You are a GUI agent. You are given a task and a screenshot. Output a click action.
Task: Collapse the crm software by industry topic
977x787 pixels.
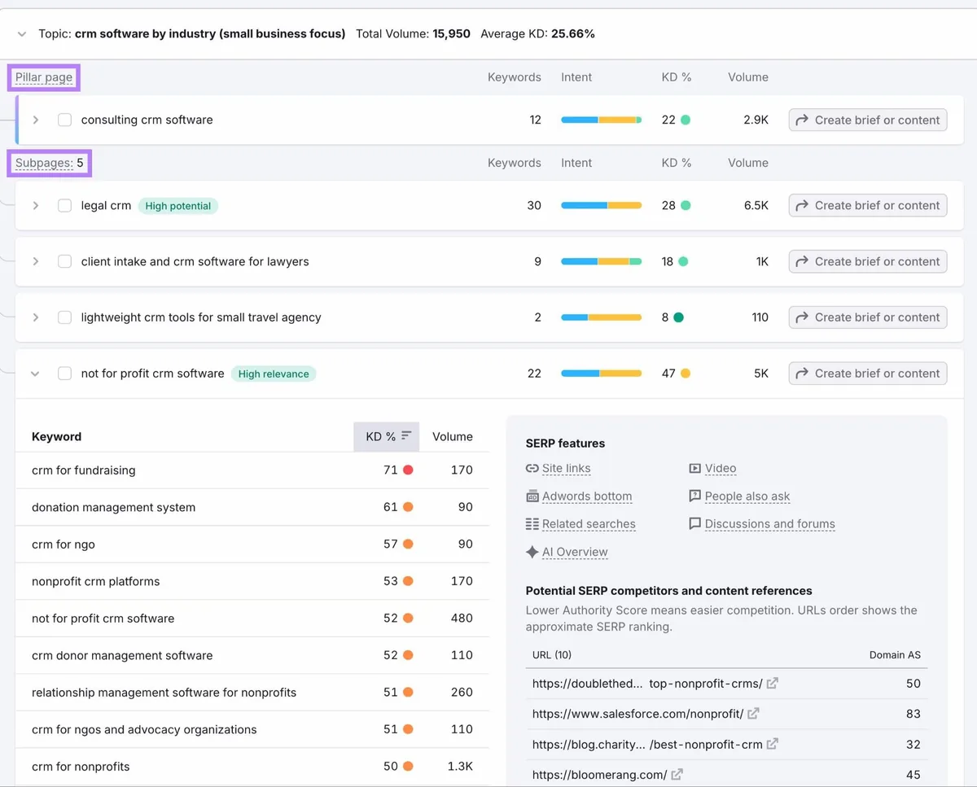[x=21, y=34]
